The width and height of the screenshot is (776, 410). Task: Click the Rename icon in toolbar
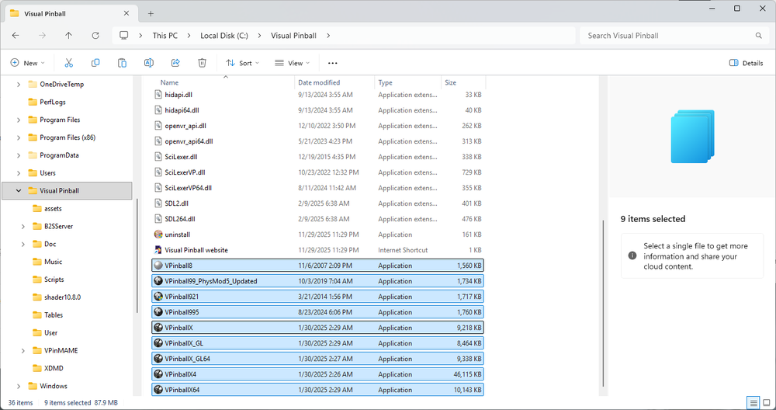tap(148, 63)
